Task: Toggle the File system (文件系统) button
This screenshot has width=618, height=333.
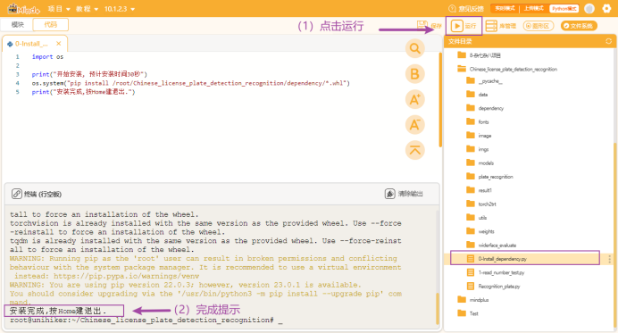Action: [579, 26]
